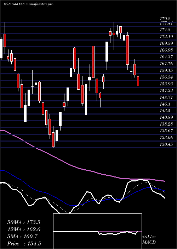
Task: Select the 138.28 price level label
Action: [166, 124]
